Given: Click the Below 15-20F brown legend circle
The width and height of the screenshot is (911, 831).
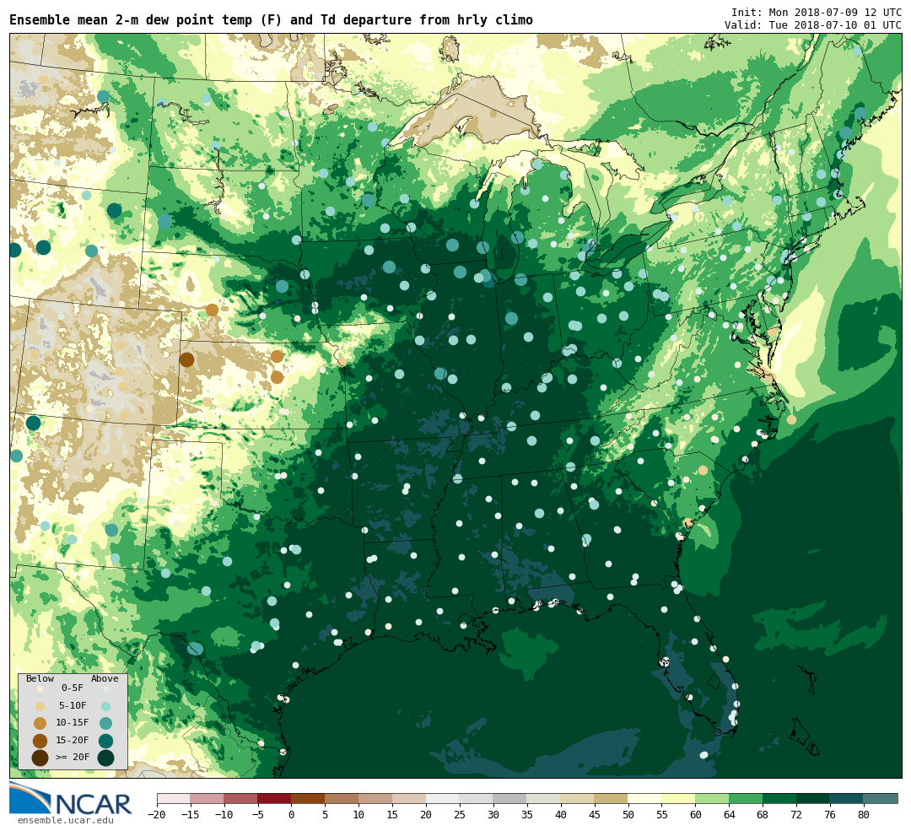Looking at the screenshot, I should (x=40, y=741).
